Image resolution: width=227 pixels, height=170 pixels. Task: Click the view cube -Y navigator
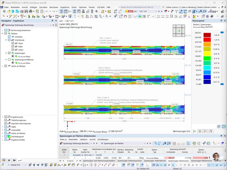point(179,31)
